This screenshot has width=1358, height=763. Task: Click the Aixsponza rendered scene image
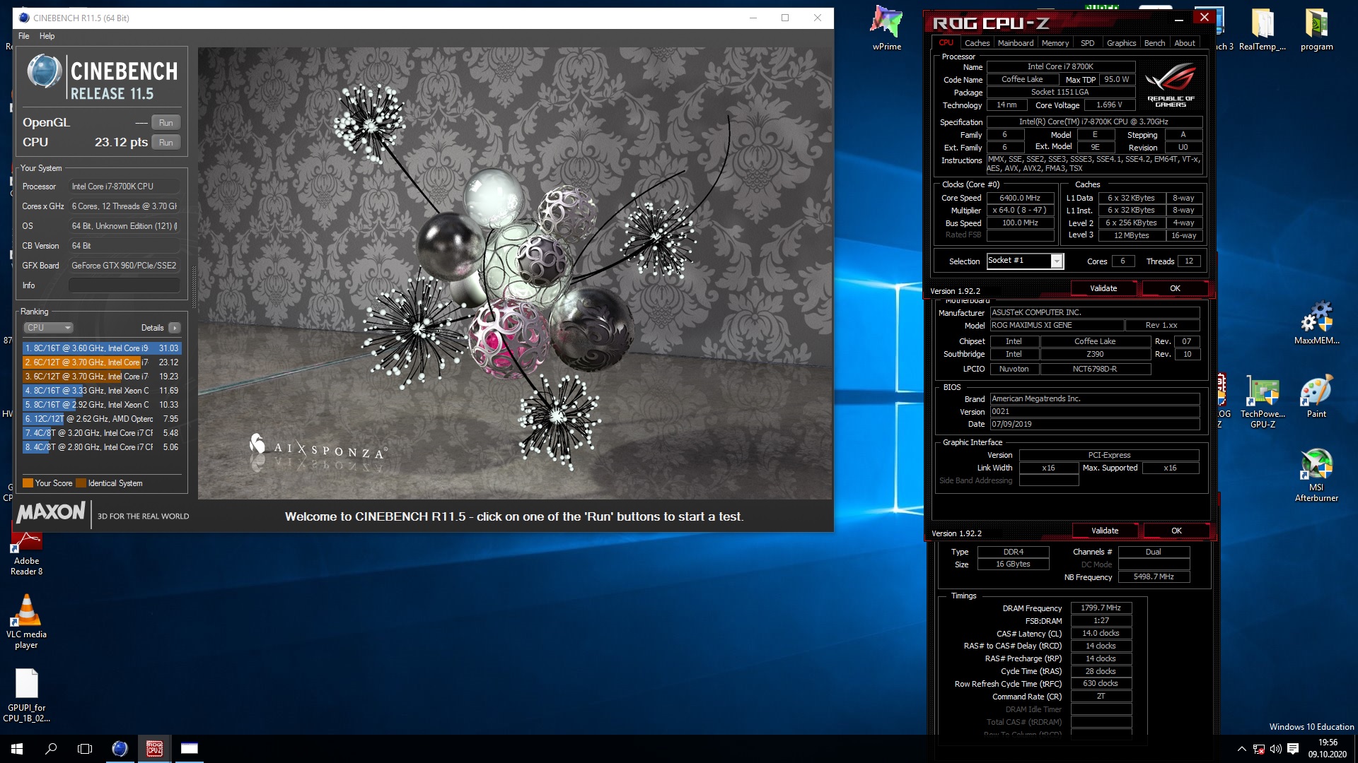tap(515, 273)
